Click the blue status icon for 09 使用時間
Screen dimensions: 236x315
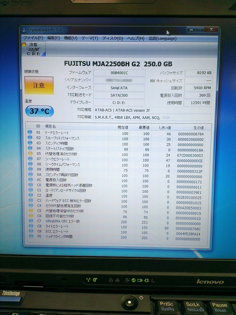pyautogui.click(x=30, y=169)
